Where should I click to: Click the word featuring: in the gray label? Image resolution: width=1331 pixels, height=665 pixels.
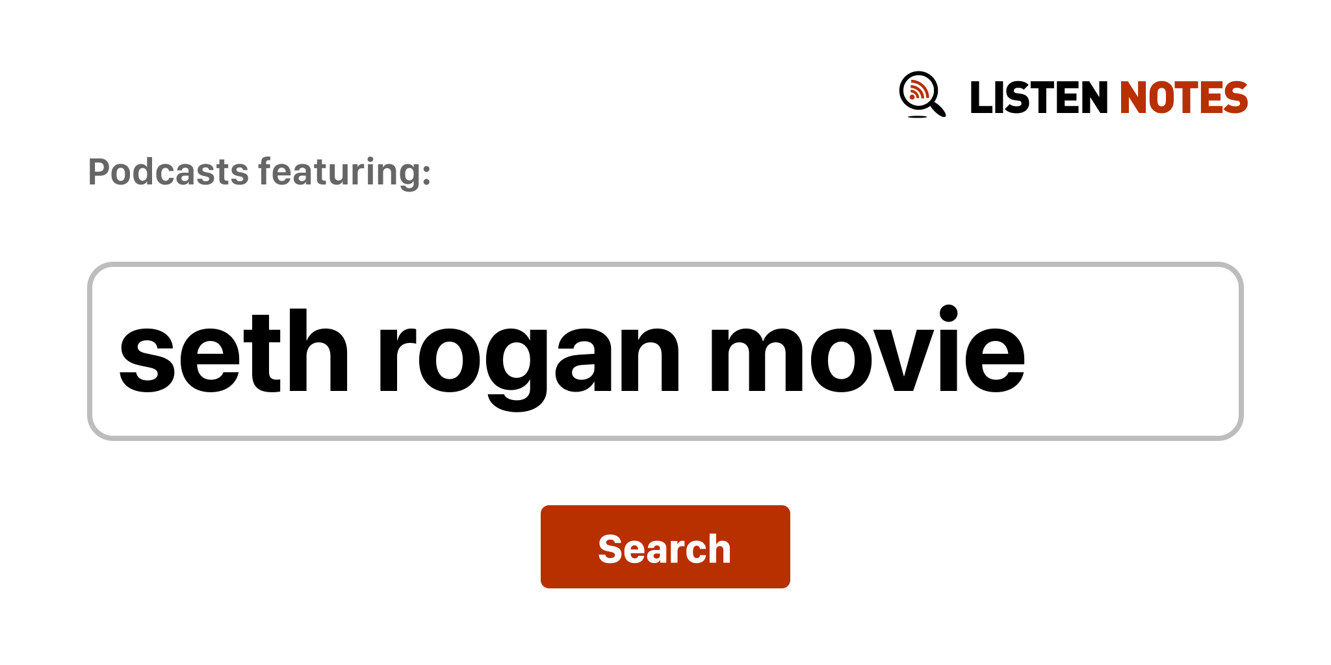pos(344,172)
